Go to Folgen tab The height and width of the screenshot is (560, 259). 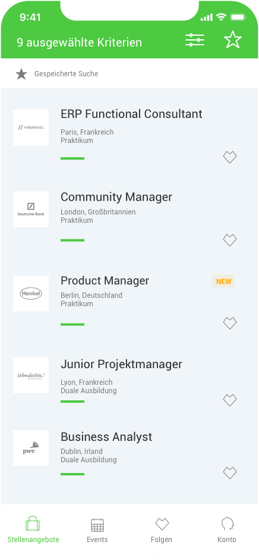tap(162, 530)
